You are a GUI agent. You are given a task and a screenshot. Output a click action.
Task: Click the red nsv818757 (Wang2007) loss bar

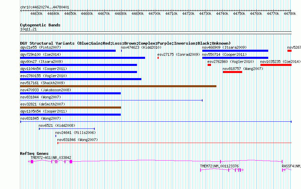tap(232, 72)
